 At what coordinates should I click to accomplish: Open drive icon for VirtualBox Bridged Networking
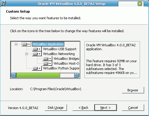click(47, 59)
